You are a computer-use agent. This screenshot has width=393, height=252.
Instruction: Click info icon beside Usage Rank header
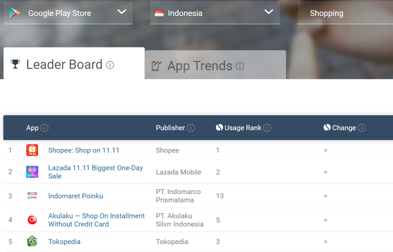[267, 128]
